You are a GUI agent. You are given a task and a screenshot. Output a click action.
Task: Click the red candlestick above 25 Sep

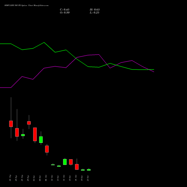point(17,132)
